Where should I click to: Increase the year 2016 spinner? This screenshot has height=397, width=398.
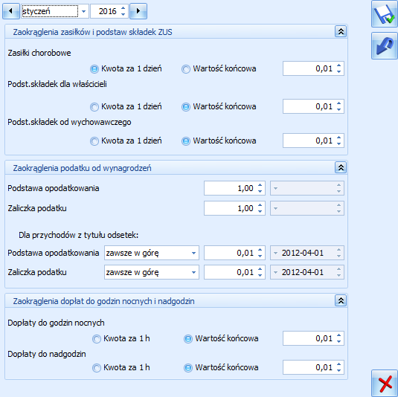click(123, 8)
